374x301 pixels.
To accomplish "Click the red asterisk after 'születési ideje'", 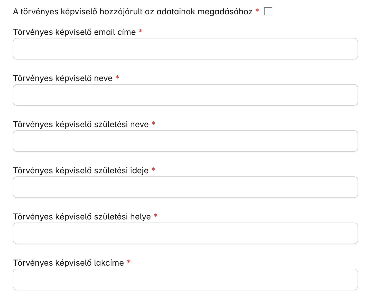I will click(x=153, y=170).
